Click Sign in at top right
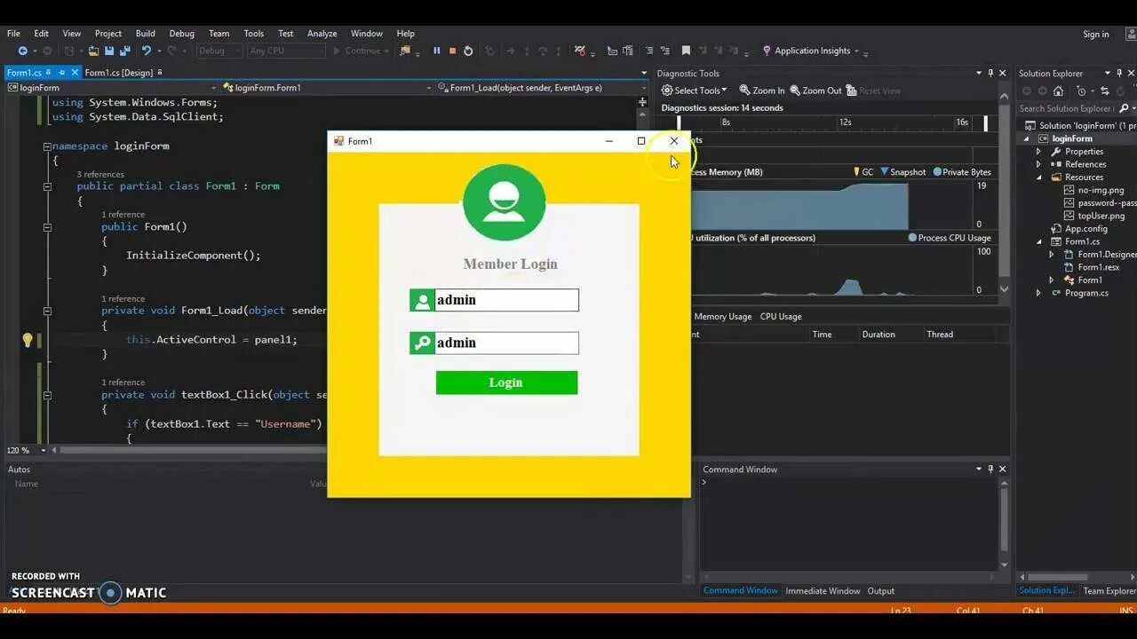The height and width of the screenshot is (639, 1137). 1096,35
